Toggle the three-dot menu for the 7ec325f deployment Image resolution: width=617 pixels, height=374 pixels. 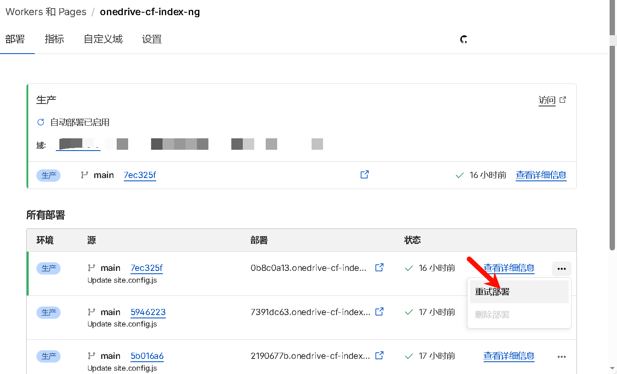coord(561,269)
